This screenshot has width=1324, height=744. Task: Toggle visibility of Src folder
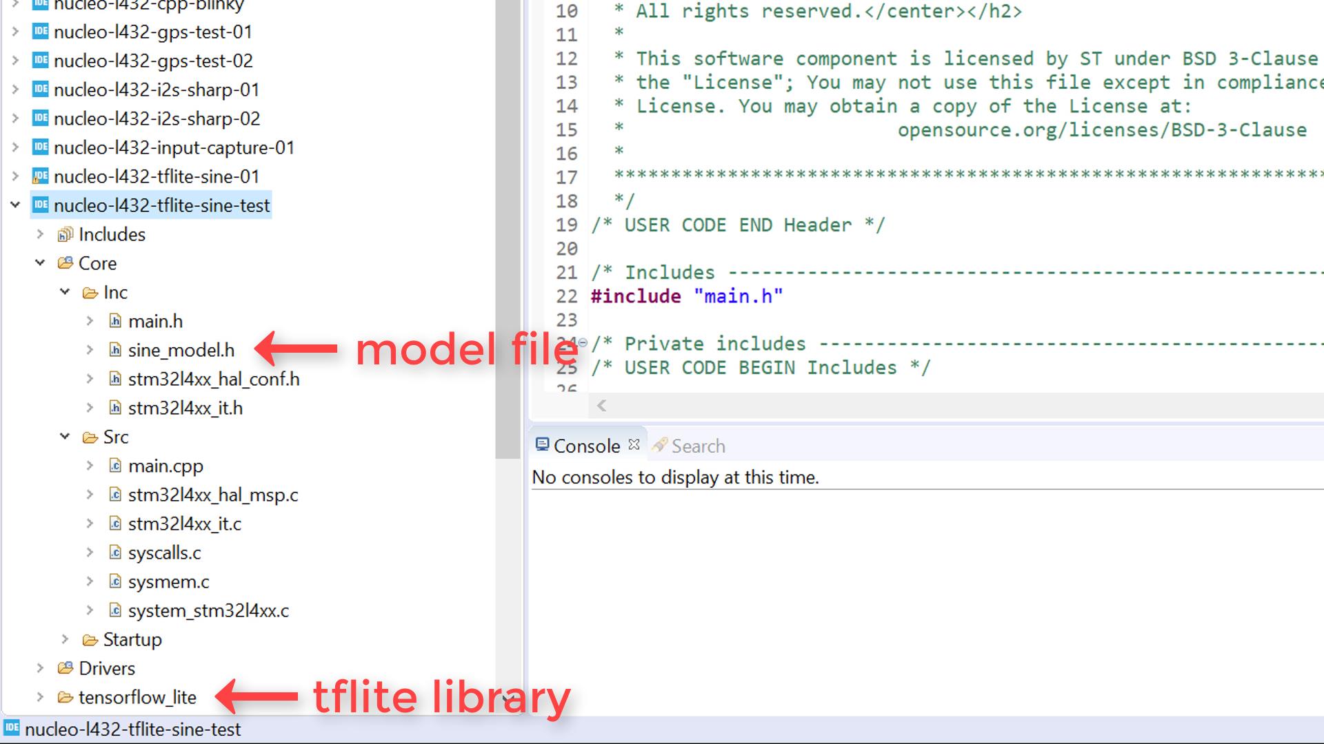(66, 437)
